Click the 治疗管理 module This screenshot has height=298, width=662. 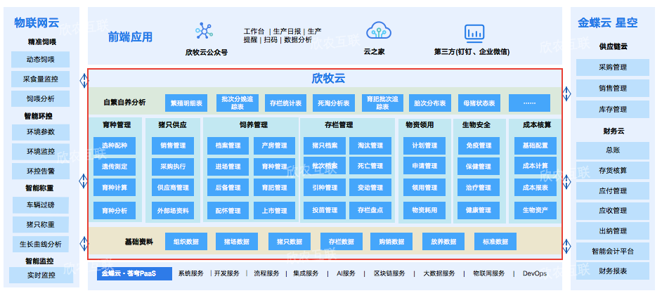479,188
